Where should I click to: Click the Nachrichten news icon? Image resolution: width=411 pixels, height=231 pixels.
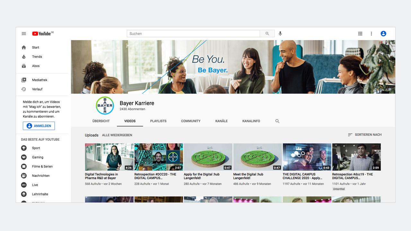click(24, 176)
